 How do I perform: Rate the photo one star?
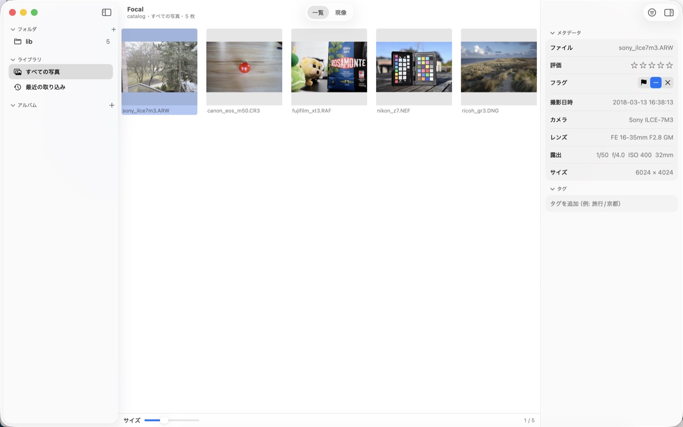point(634,65)
